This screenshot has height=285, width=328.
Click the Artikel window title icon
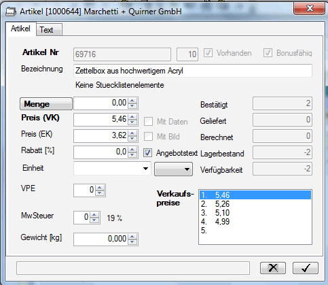click(11, 12)
